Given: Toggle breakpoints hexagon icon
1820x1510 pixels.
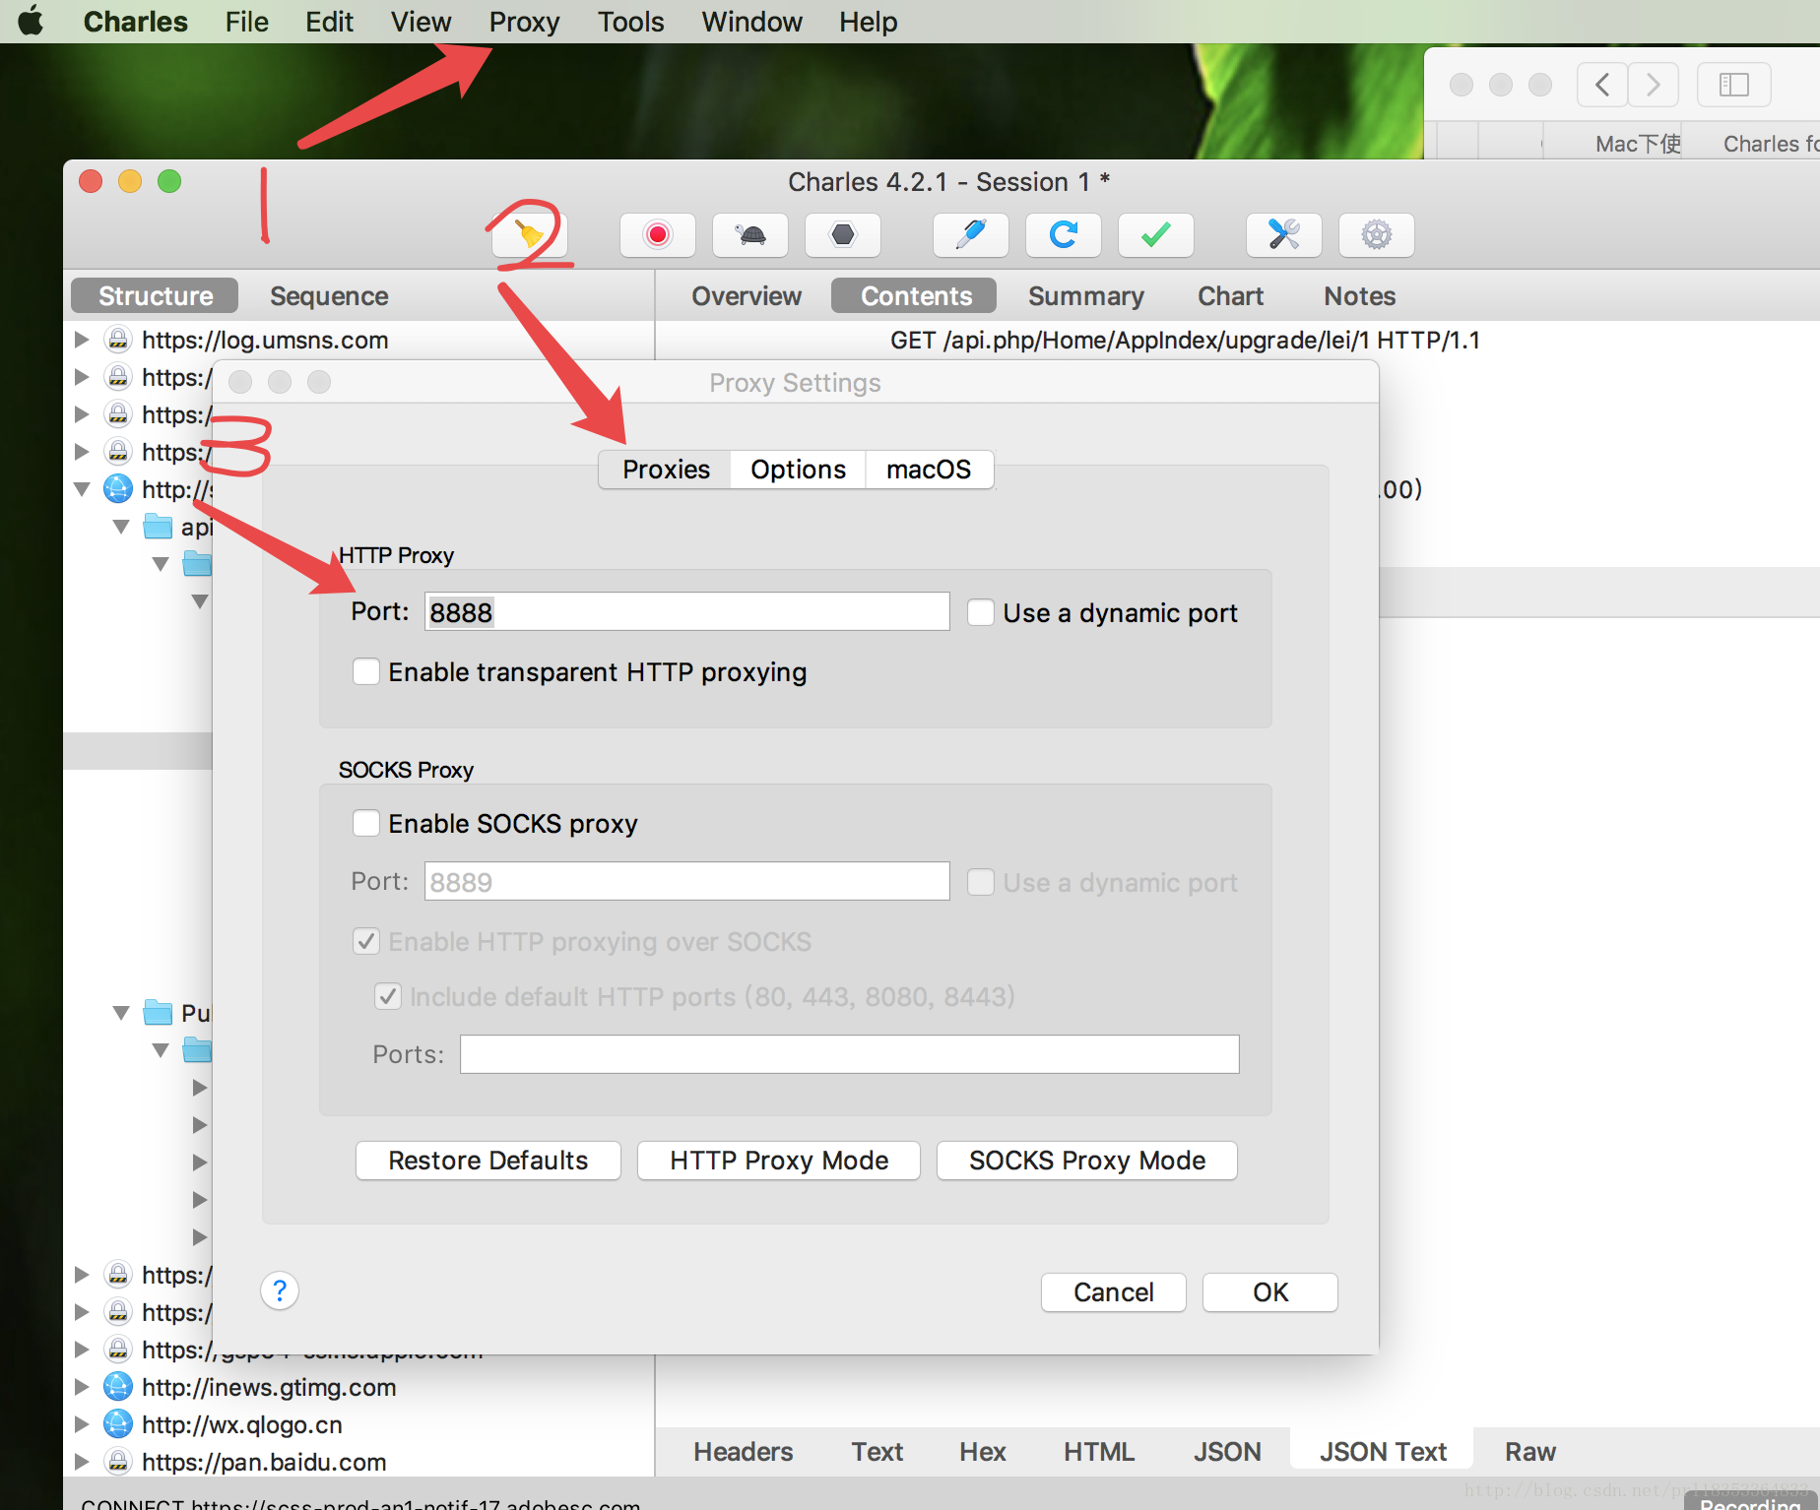Looking at the screenshot, I should tap(843, 235).
